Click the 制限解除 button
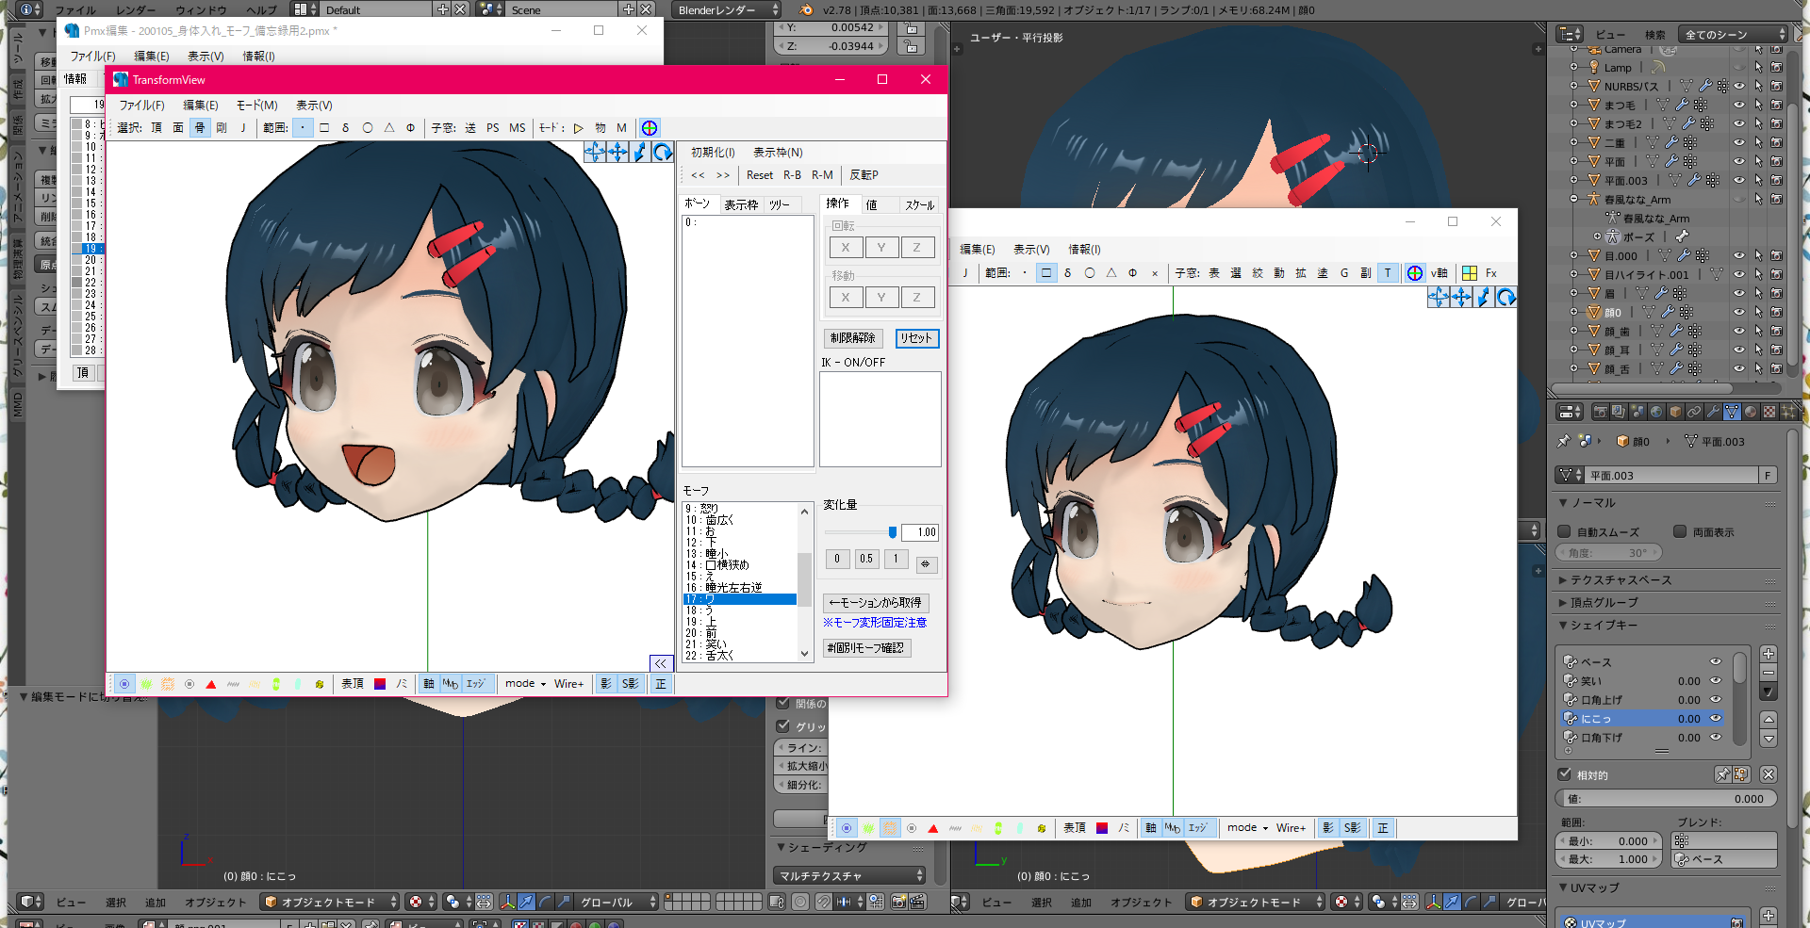 coord(852,338)
